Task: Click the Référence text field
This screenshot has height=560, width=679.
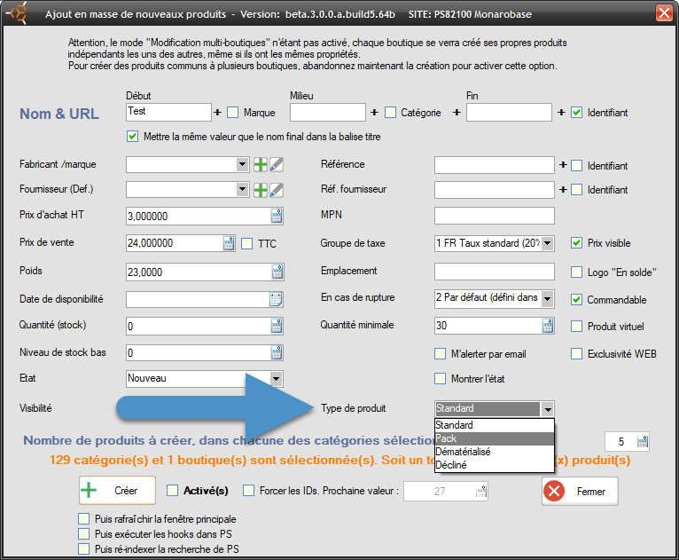Action: pos(494,165)
